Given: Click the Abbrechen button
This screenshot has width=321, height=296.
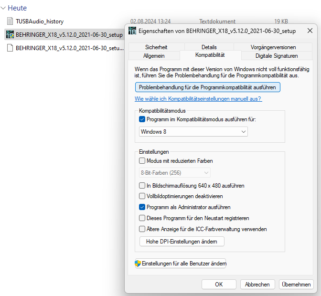Looking at the screenshot, I should [x=257, y=285].
